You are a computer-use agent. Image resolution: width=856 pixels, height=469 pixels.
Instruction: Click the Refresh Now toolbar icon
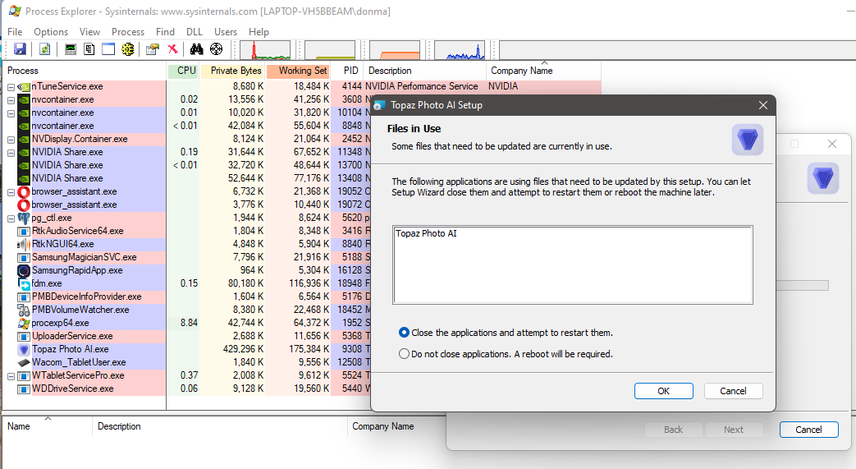pyautogui.click(x=44, y=49)
